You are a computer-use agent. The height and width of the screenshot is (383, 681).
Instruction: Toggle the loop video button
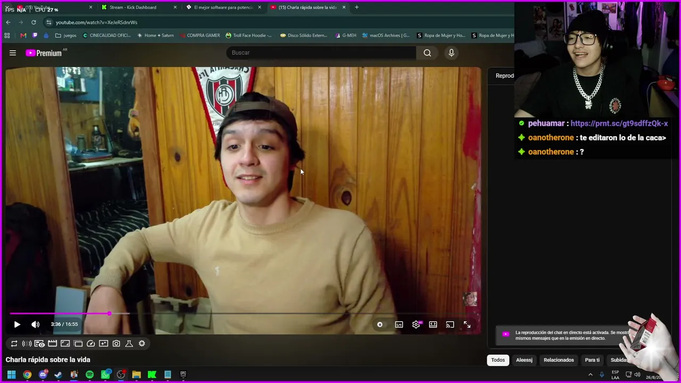[14, 344]
